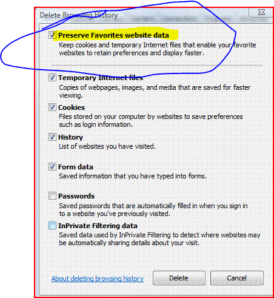The width and height of the screenshot is (274, 298).
Task: Open the About deleting browsing history link
Action: (98, 279)
